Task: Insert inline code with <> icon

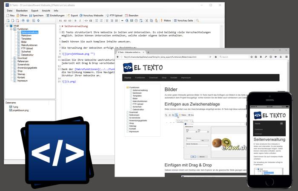Action: coord(86,21)
